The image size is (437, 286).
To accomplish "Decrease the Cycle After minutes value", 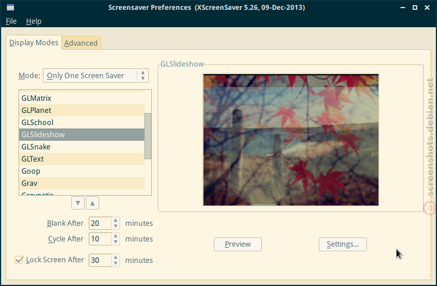I will point(116,242).
